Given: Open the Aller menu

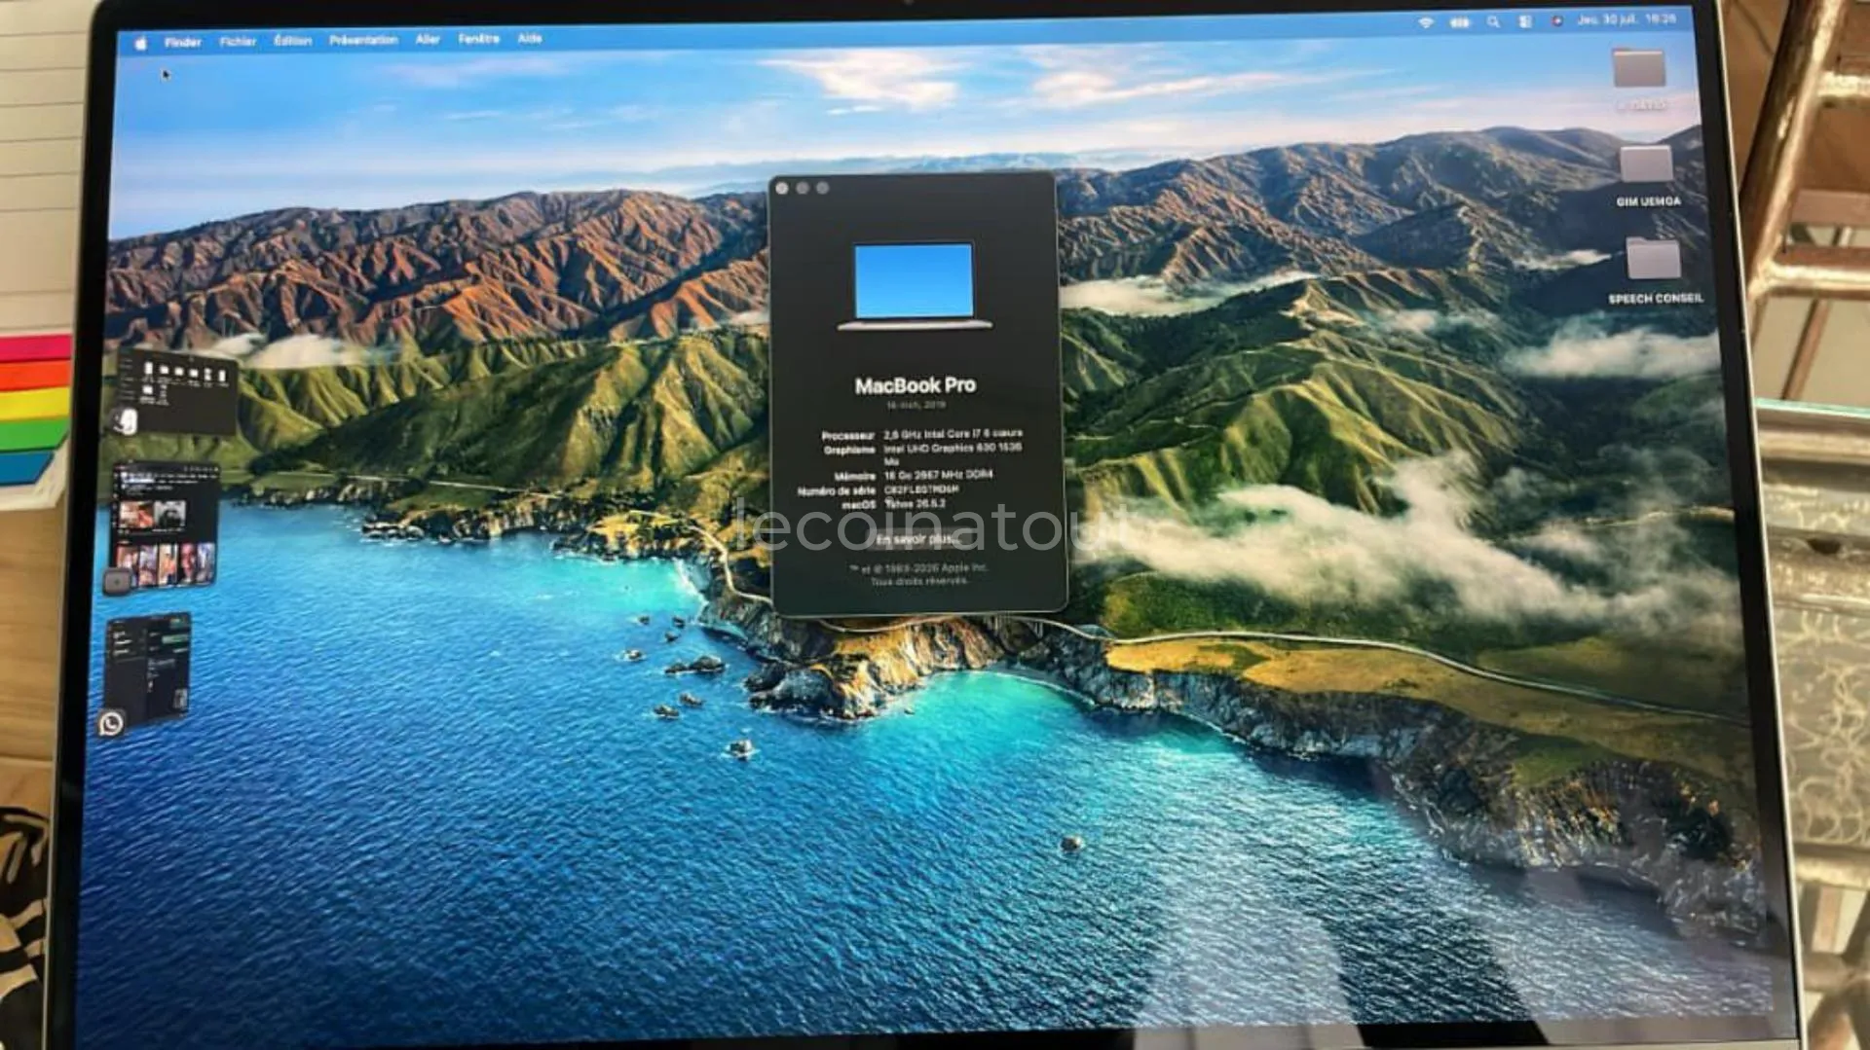Looking at the screenshot, I should (428, 39).
